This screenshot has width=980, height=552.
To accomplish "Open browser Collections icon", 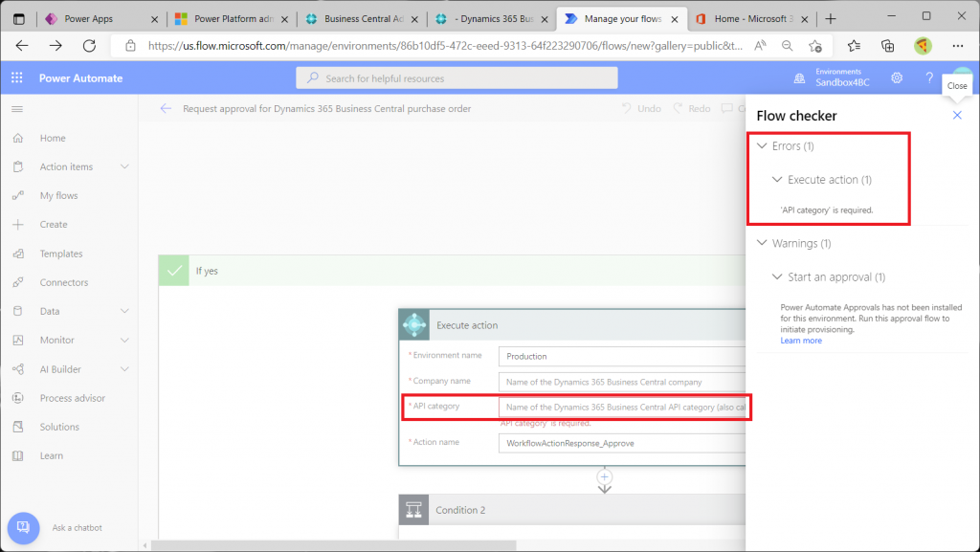I will coord(887,46).
